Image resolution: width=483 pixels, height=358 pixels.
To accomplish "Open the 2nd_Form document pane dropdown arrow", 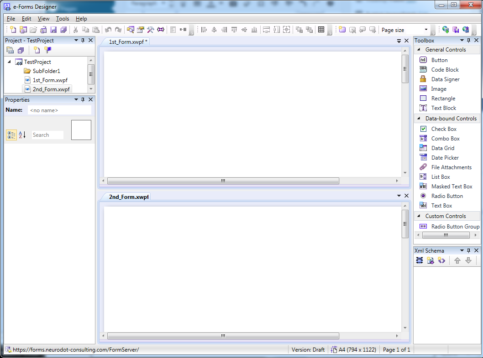I will point(399,196).
